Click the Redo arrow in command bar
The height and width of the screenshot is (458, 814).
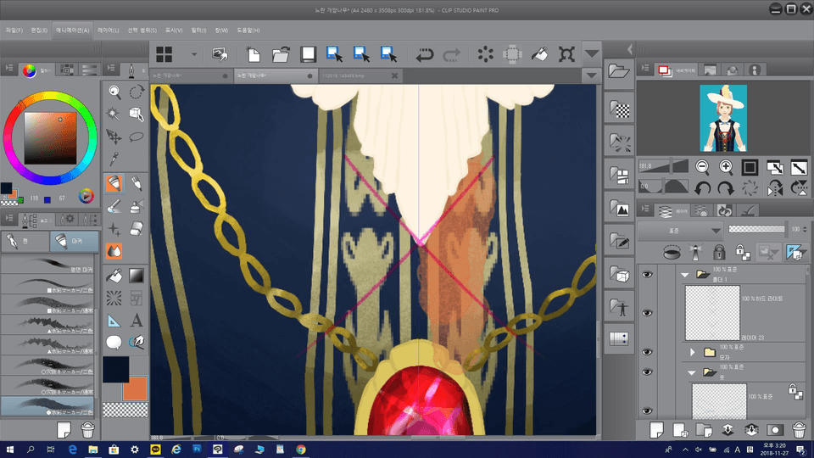point(452,54)
